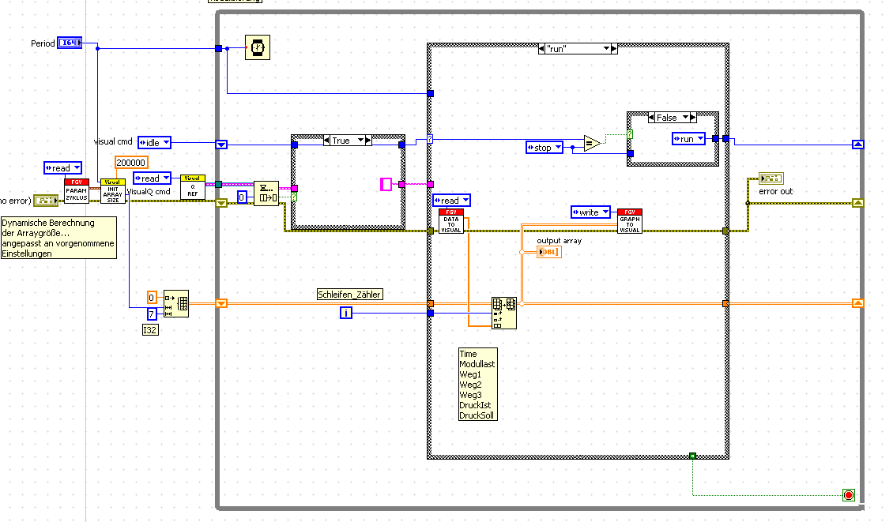Screen dimensions: 893x522
Task: Click the red loop stop terminal
Action: [849, 494]
